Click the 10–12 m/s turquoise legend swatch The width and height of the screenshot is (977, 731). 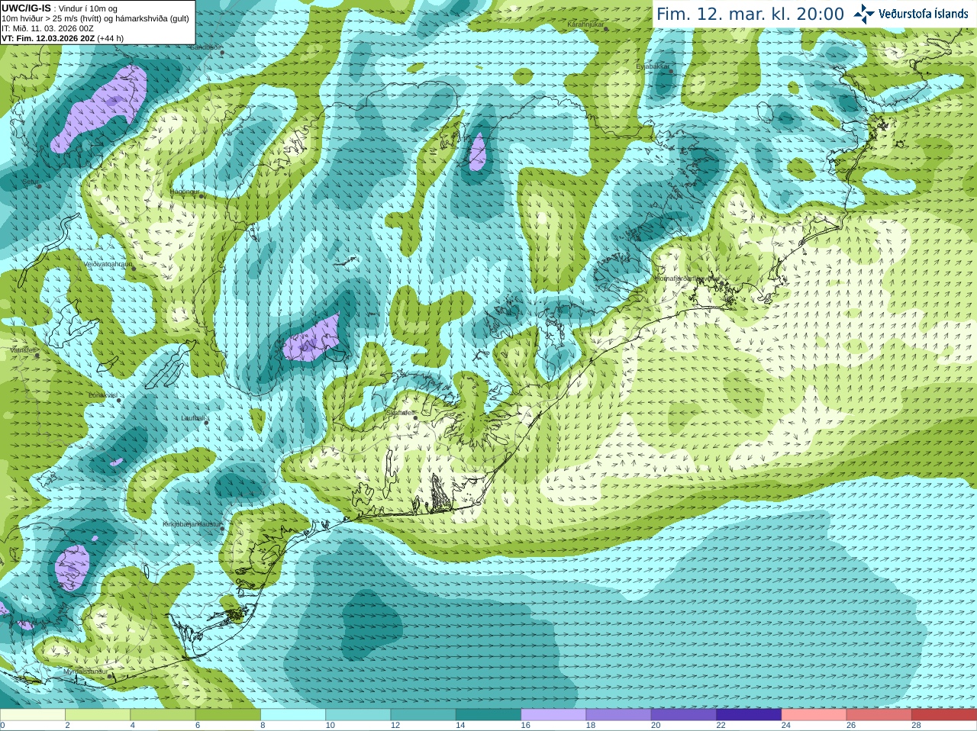[358, 714]
